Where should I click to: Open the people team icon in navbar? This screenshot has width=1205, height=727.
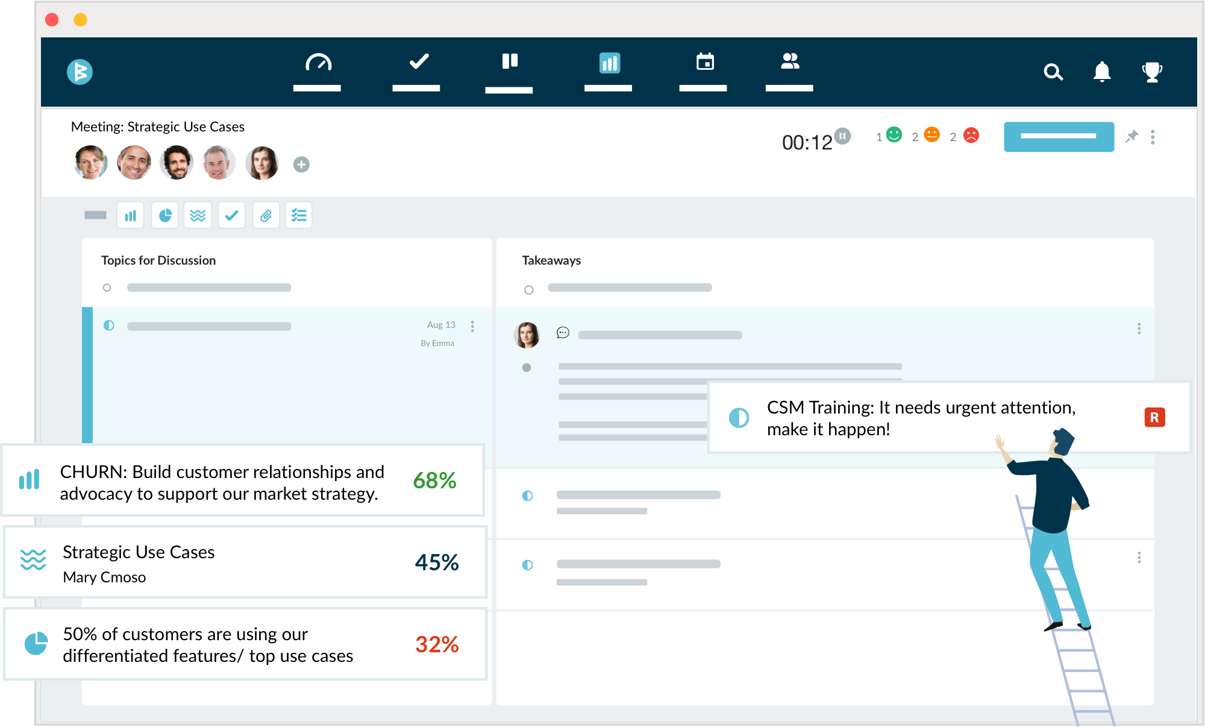[x=789, y=61]
